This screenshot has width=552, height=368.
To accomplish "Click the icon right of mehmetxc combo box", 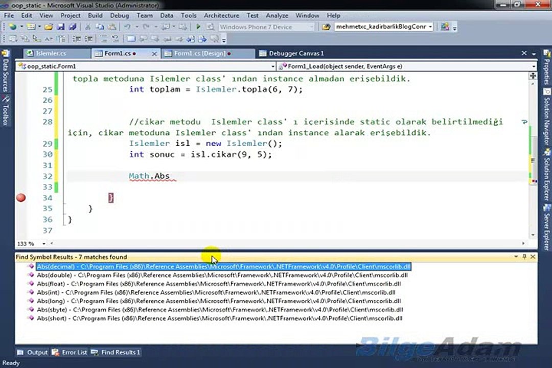I will pyautogui.click(x=445, y=27).
